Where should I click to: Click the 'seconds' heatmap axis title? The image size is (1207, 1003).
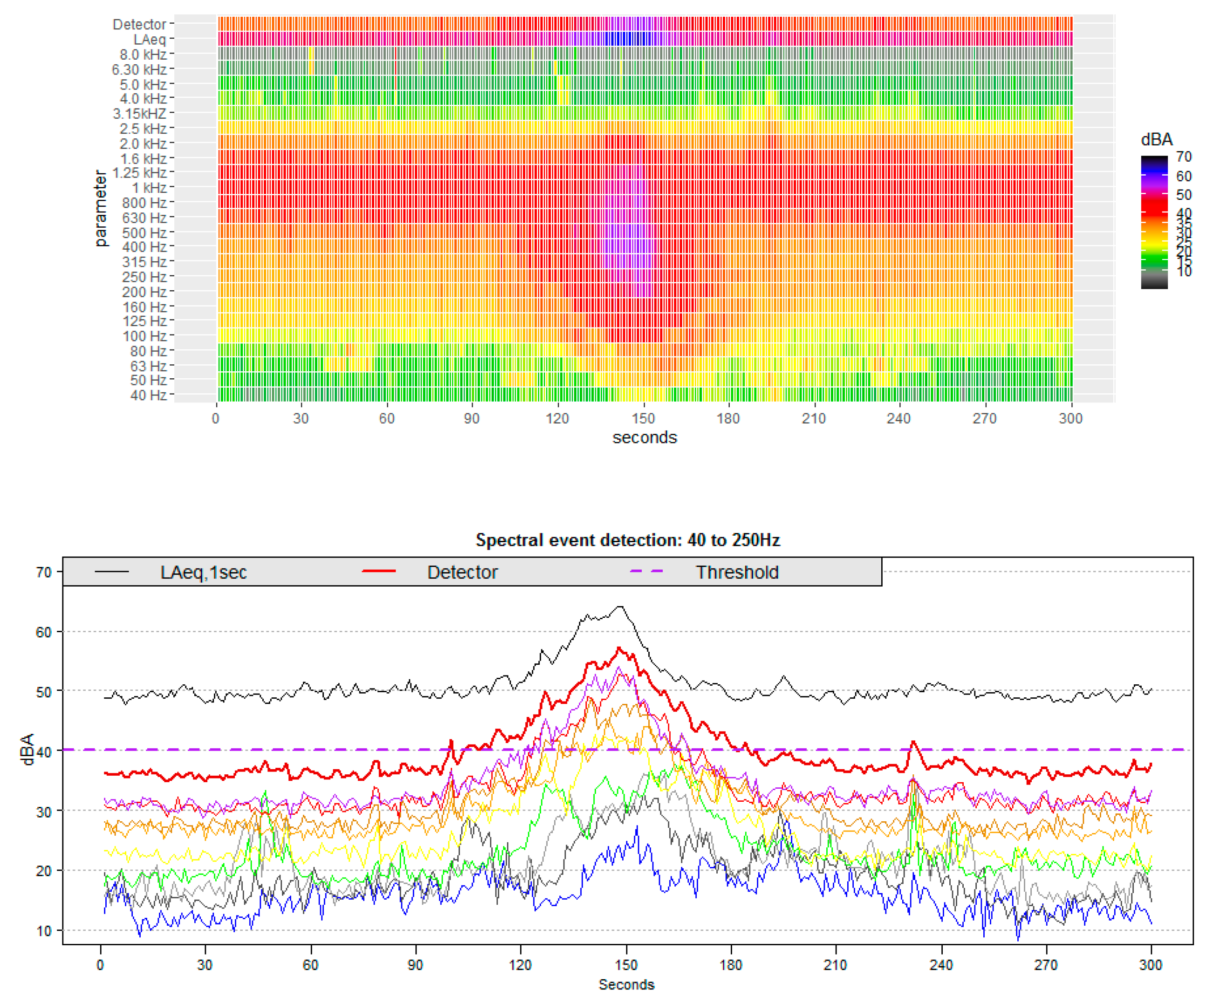(645, 438)
